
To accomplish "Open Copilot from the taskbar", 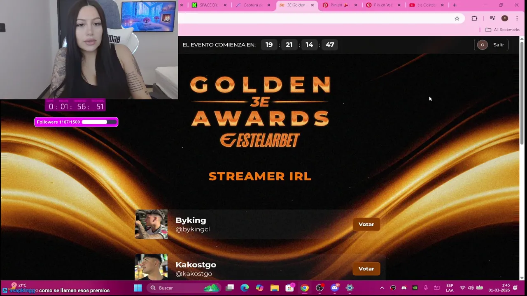I will pos(259,288).
